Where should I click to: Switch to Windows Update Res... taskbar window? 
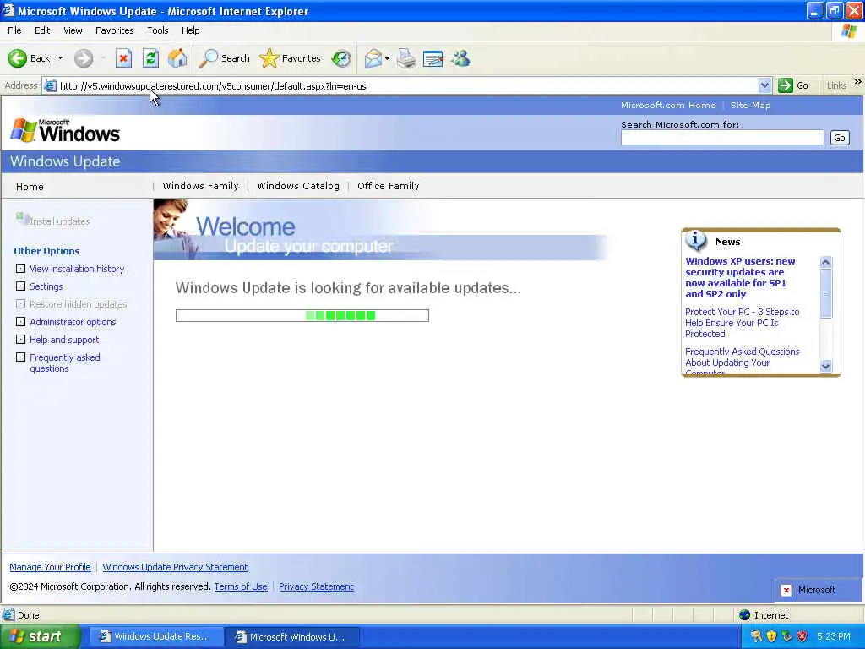156,636
